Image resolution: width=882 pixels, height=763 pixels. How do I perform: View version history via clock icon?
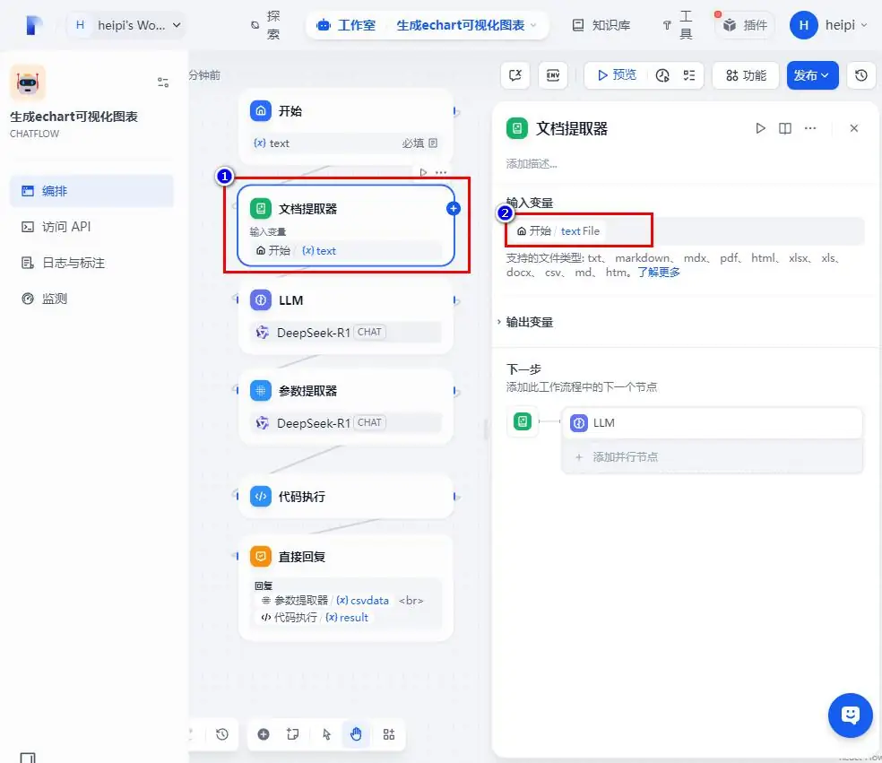coord(861,75)
